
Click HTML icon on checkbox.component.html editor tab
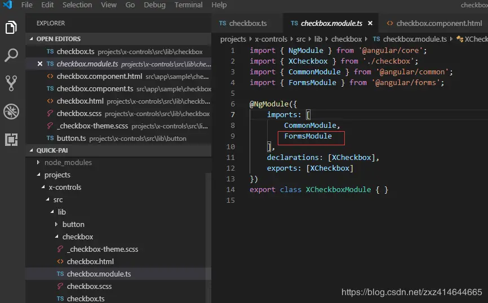(x=389, y=23)
